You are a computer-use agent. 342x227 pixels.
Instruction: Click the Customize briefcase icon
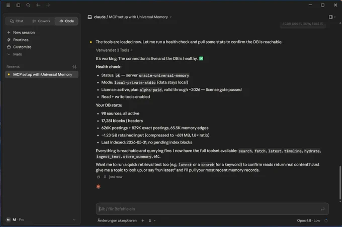coord(9,47)
